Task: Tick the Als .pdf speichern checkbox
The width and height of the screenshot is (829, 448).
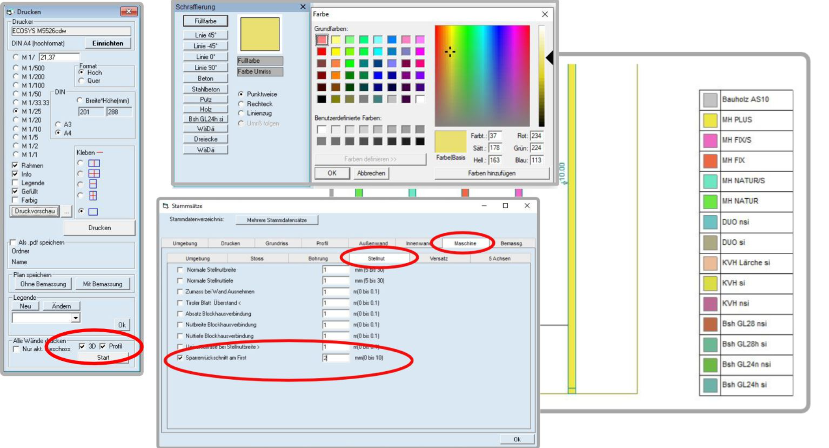Action: tap(13, 242)
